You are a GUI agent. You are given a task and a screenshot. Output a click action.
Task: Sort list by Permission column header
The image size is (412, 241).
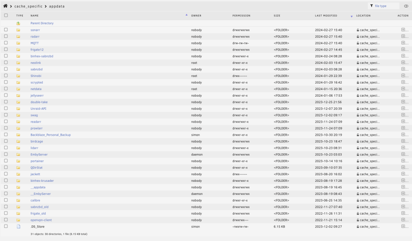pos(241,16)
